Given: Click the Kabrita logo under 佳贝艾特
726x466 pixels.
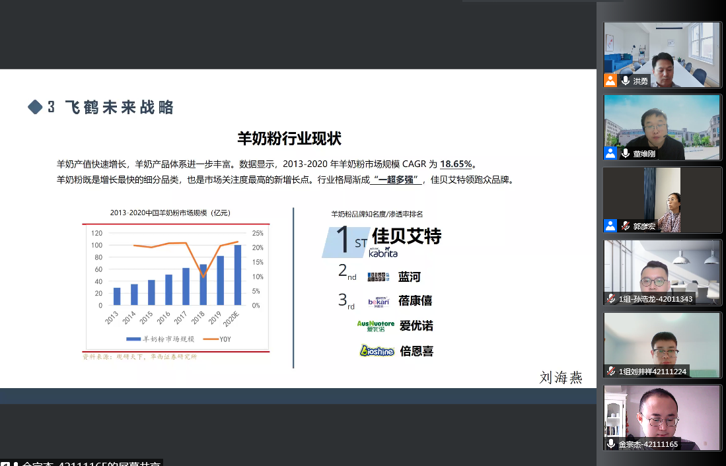Looking at the screenshot, I should [383, 252].
